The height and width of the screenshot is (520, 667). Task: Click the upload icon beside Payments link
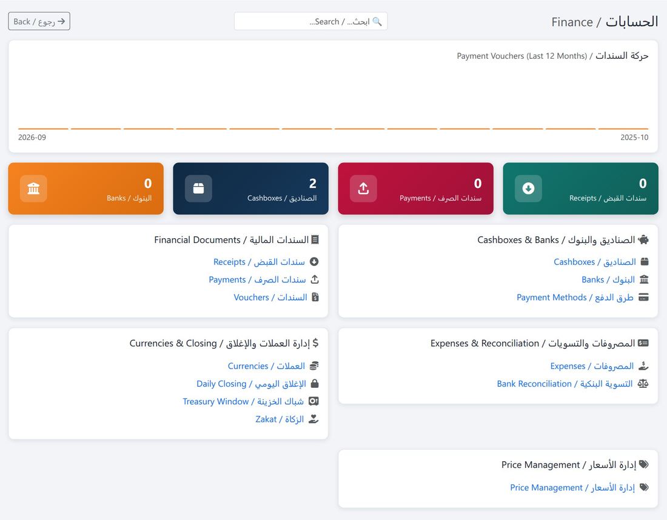[x=314, y=279]
